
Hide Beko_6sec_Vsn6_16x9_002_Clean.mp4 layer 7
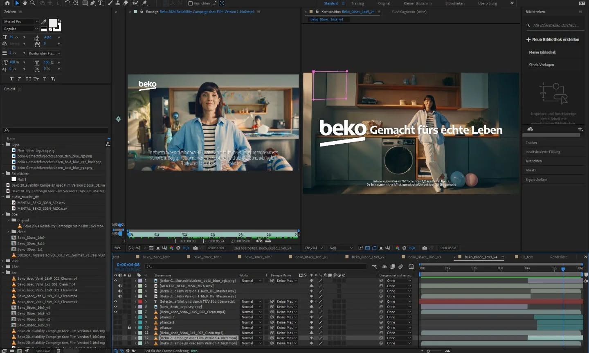click(115, 312)
